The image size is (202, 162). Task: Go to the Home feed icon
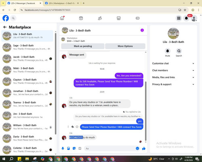(x=62, y=18)
